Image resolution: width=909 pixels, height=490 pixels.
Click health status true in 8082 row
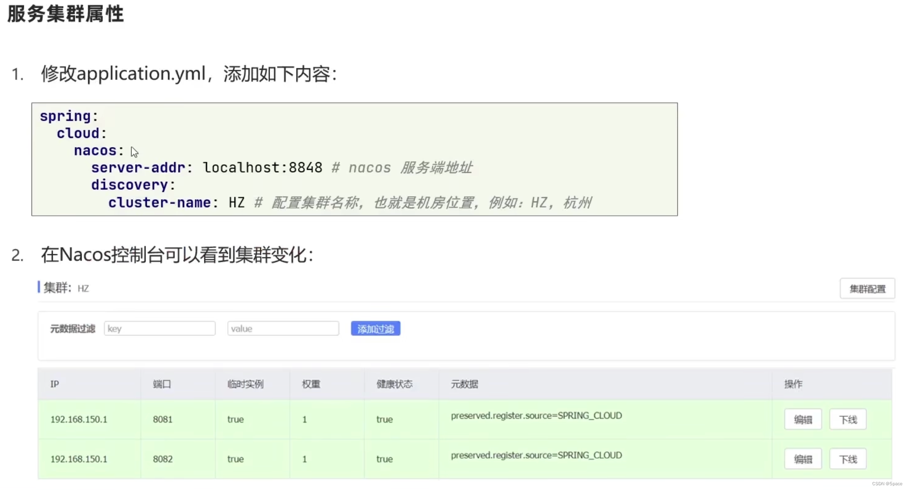pyautogui.click(x=385, y=459)
